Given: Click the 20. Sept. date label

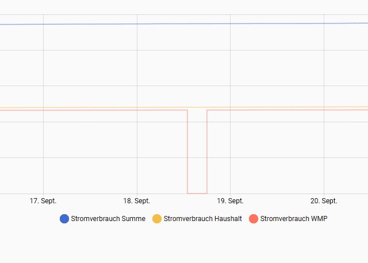Looking at the screenshot, I should pos(324,201).
